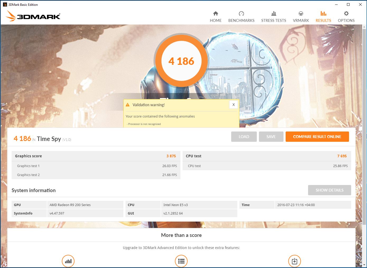The height and width of the screenshot is (268, 367).
Task: Click the scrollbar up arrow
Action: pyautogui.click(x=364, y=27)
